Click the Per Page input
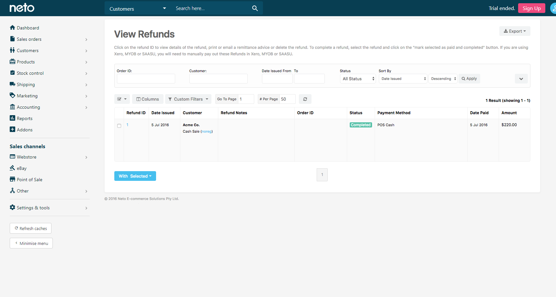The height and width of the screenshot is (297, 556). tap(288, 99)
